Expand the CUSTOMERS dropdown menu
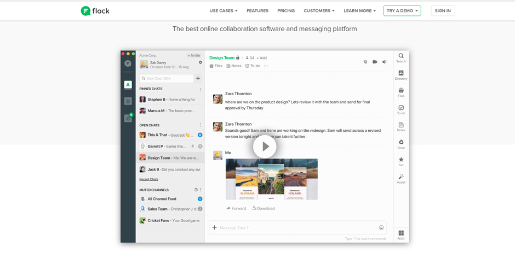 point(319,11)
